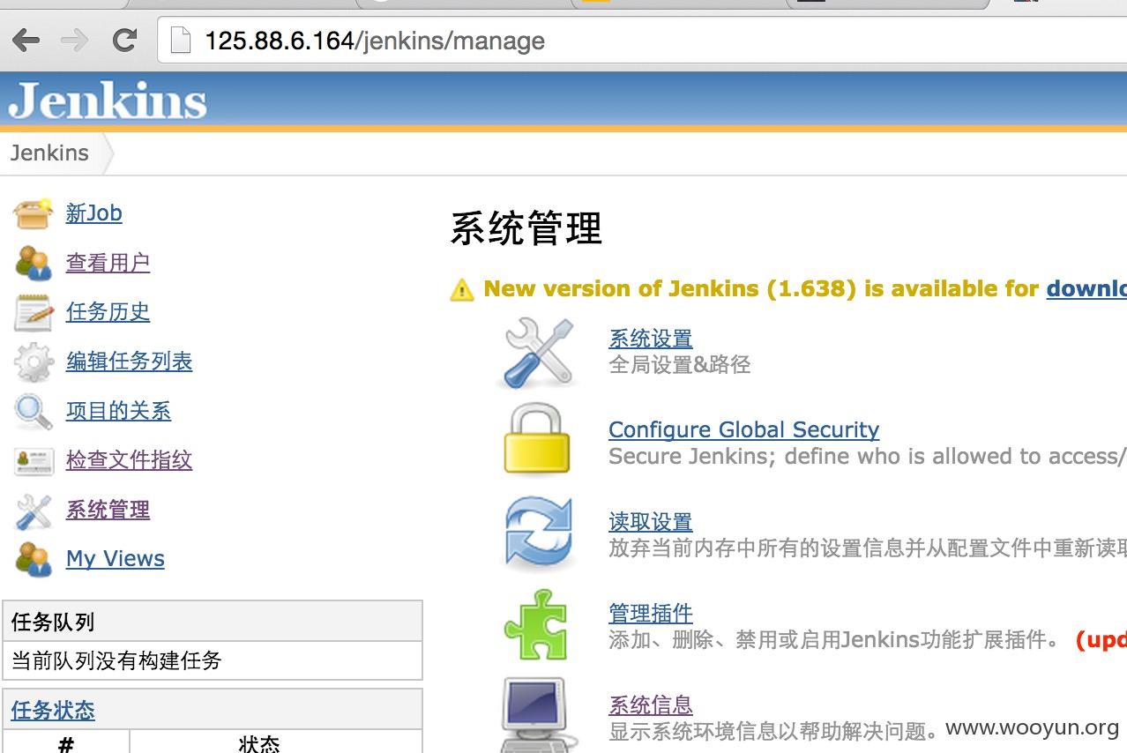Click the 系统管理 page heading
The image size is (1127, 753).
[x=526, y=229]
